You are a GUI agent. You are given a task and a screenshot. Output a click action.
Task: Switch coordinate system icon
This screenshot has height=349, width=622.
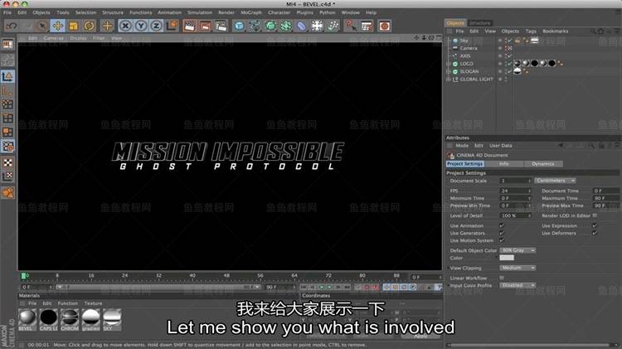point(173,27)
